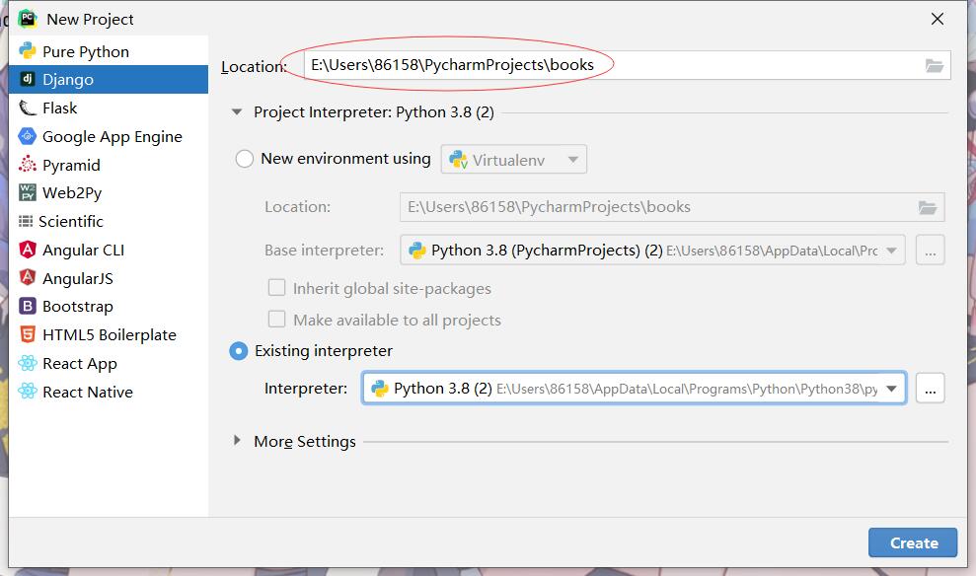Image resolution: width=976 pixels, height=576 pixels.
Task: Click ellipsis button next to Base interpreter
Action: point(930,251)
